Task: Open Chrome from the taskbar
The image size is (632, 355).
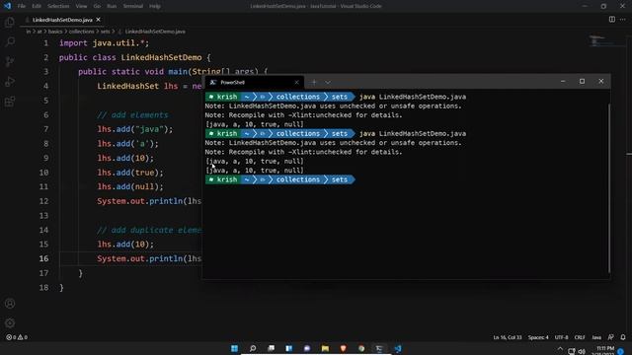Action: coord(361,348)
